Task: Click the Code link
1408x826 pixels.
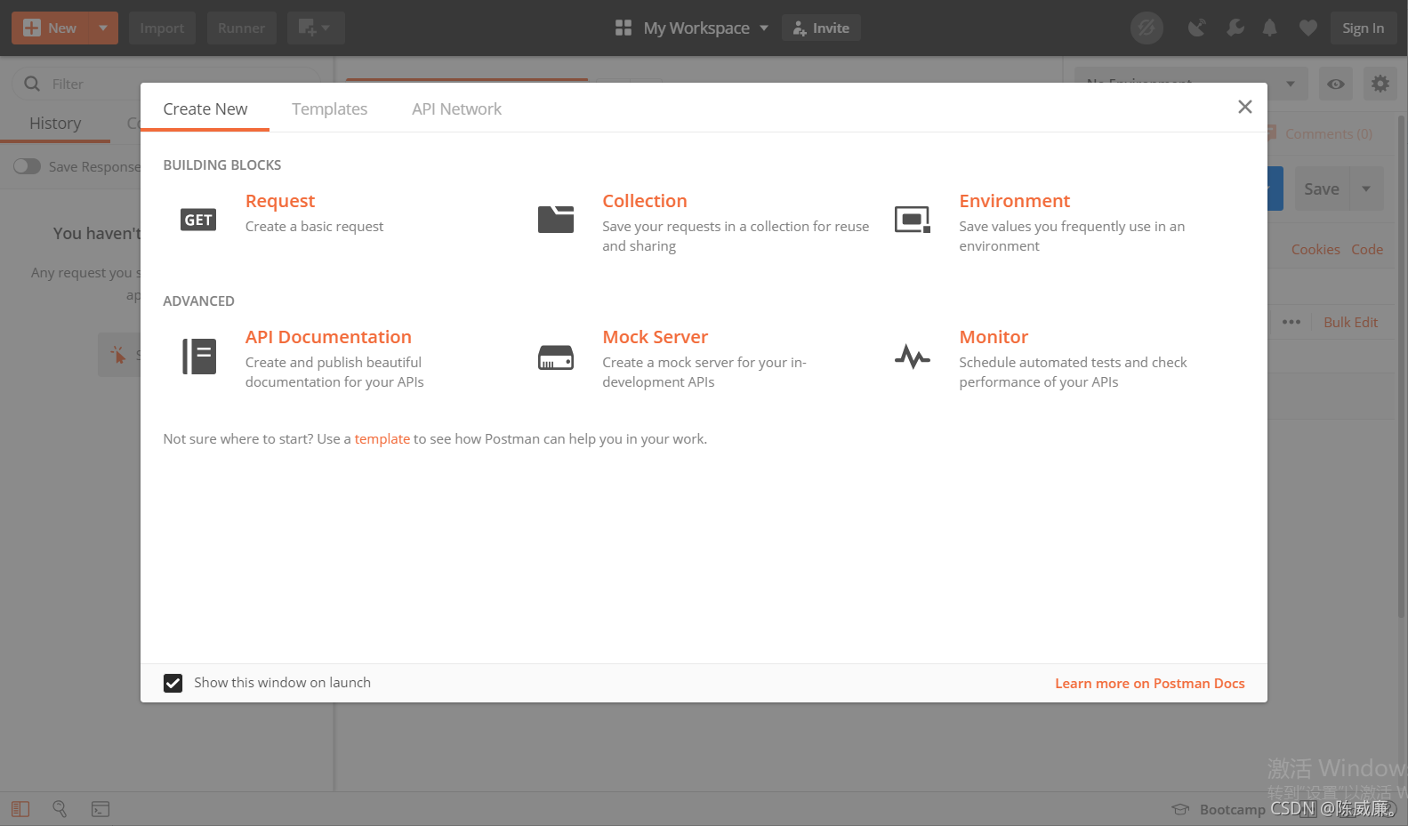Action: click(x=1367, y=250)
